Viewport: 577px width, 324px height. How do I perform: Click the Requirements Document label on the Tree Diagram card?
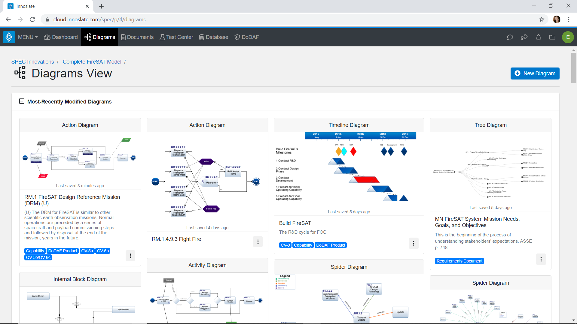click(459, 261)
